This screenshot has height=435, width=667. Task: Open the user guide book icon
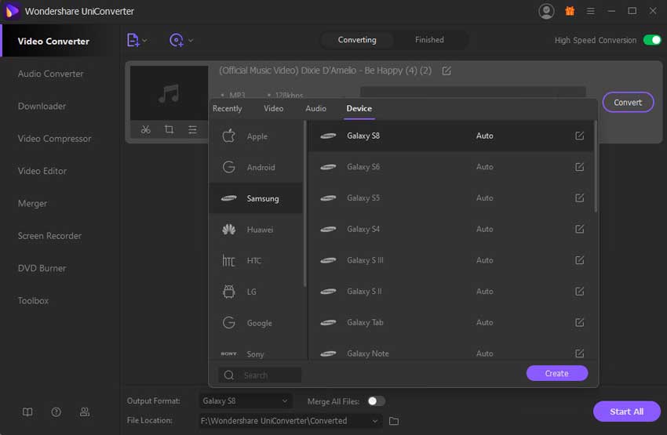pyautogui.click(x=27, y=411)
